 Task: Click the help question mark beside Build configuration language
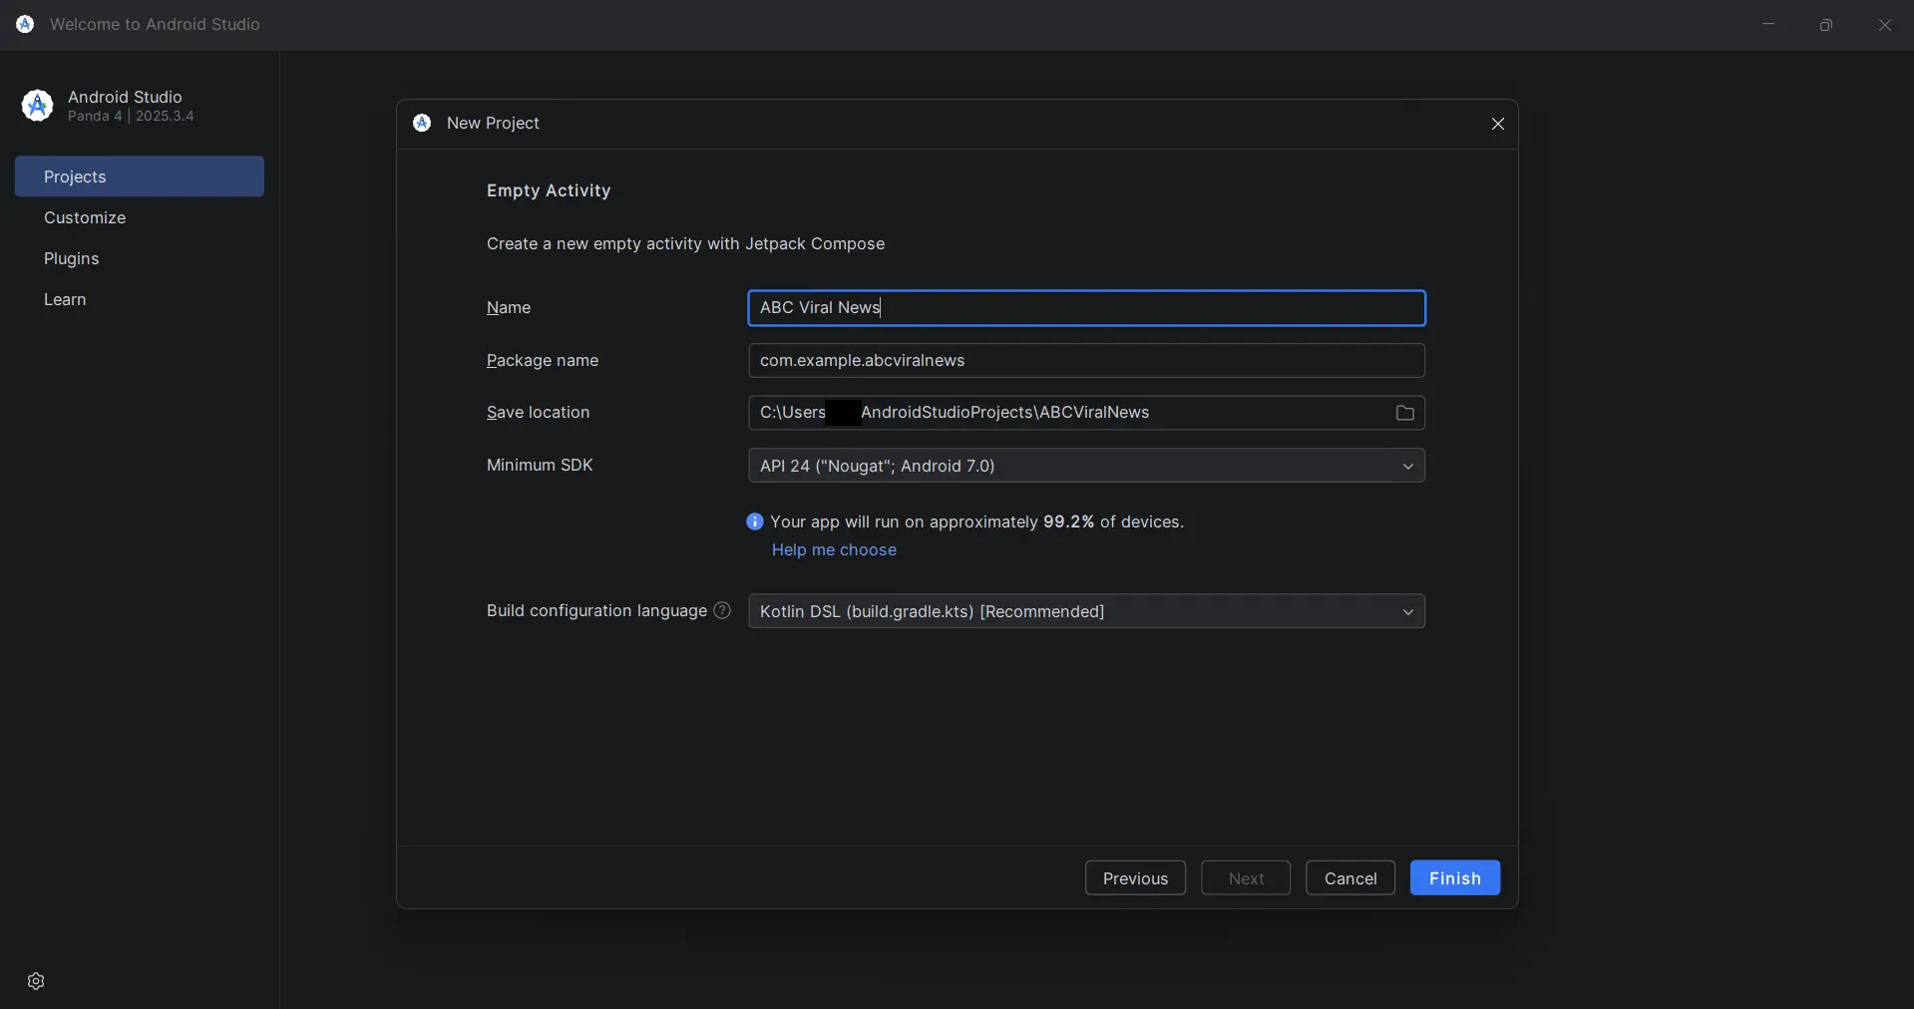tap(722, 610)
